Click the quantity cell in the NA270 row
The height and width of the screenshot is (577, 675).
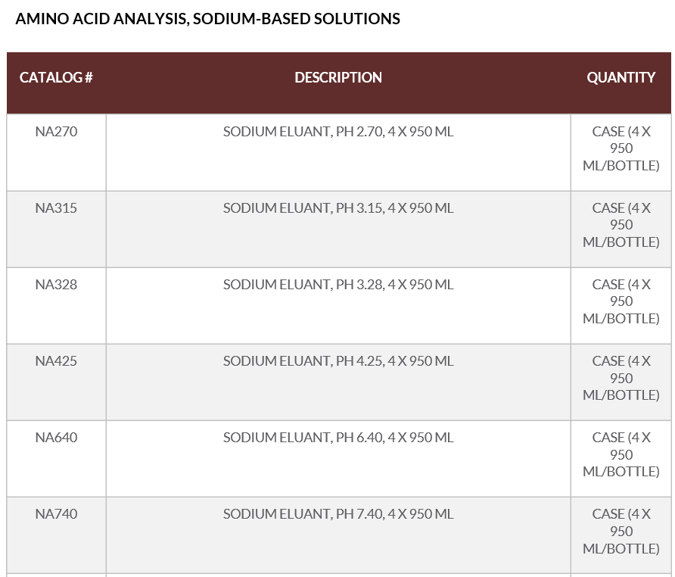tap(621, 148)
